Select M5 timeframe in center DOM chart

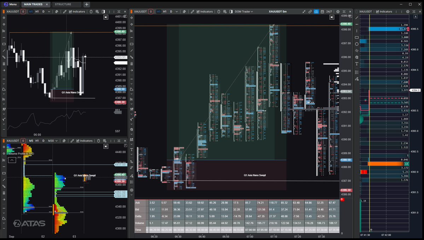coord(158,12)
